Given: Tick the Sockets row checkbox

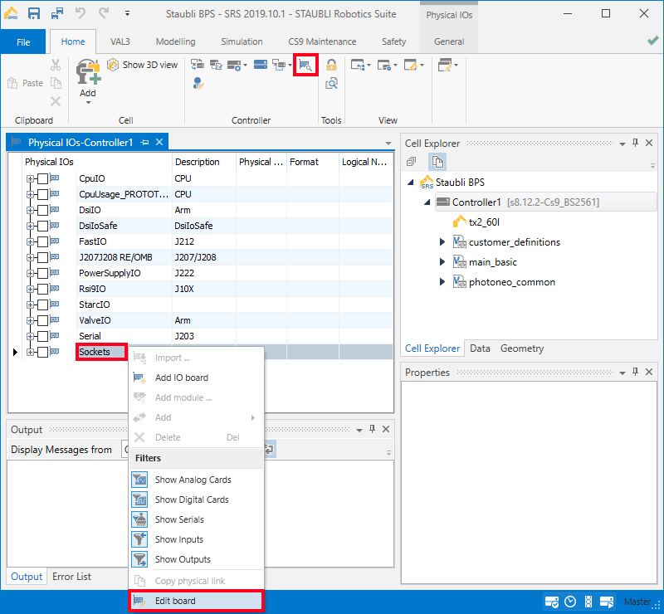Looking at the screenshot, I should (43, 352).
